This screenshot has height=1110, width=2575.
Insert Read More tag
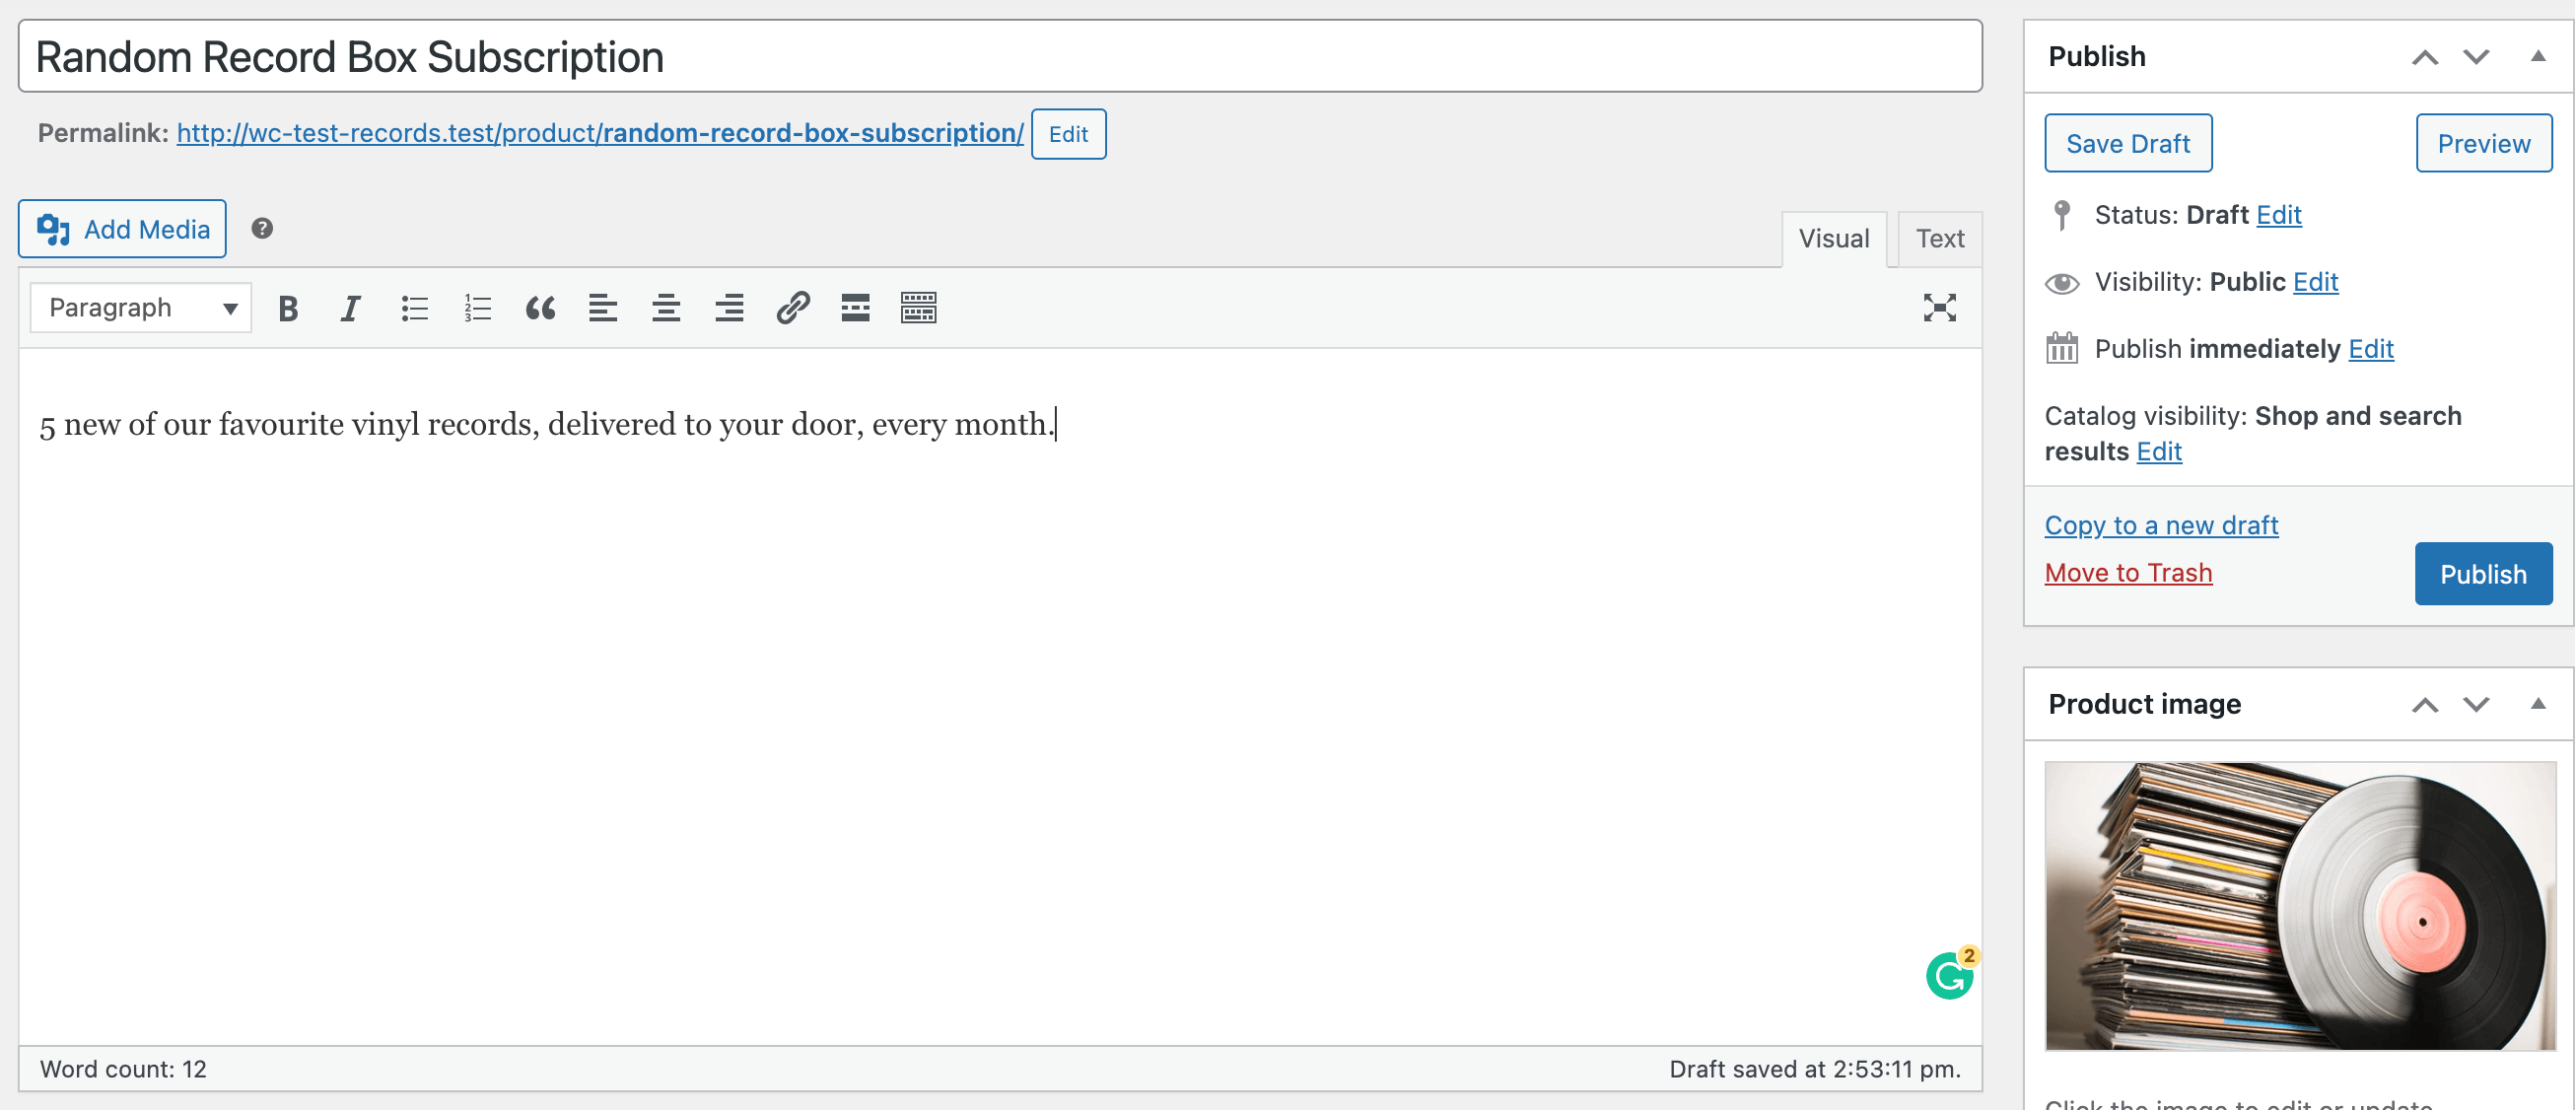pyautogui.click(x=855, y=308)
